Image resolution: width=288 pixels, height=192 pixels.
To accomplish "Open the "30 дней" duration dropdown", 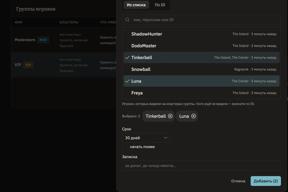I will 147,138.
